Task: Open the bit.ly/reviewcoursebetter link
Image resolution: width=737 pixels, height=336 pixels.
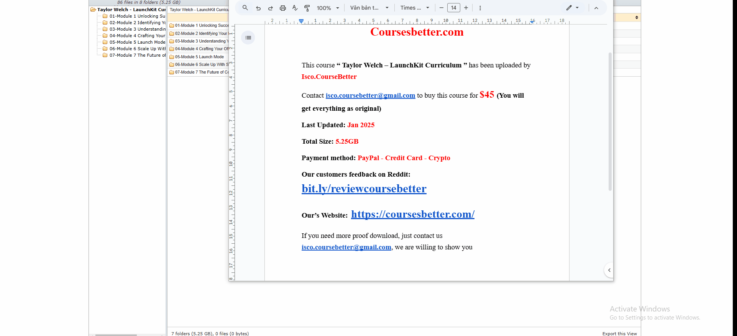Action: coord(364,188)
